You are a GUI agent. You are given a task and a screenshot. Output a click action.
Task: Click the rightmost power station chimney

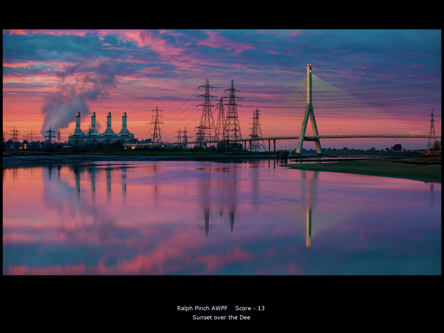point(124,121)
